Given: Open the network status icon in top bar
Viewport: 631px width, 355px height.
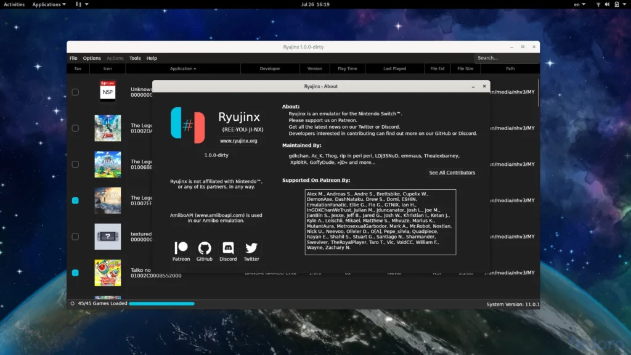Looking at the screenshot, I should click(598, 4).
